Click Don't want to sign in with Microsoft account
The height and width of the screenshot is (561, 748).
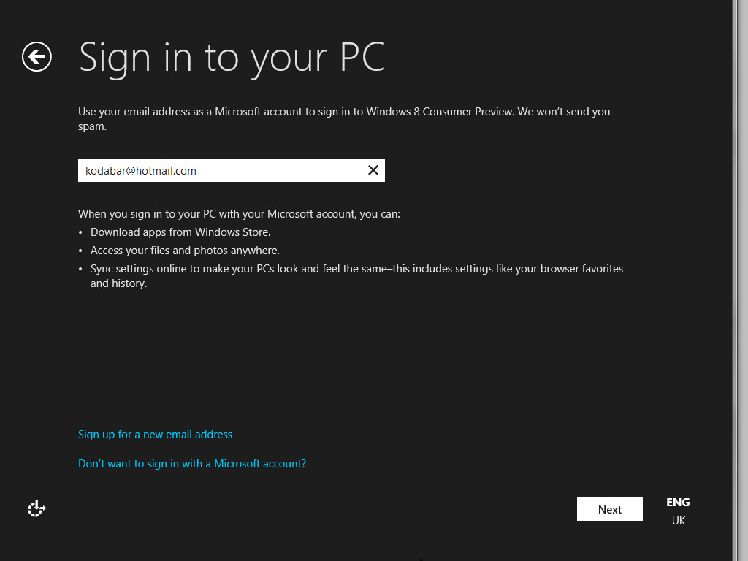tap(191, 463)
